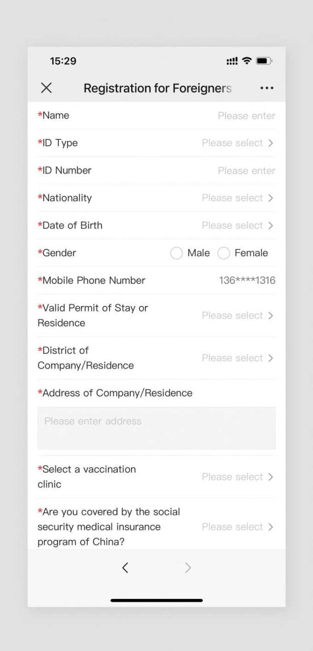The height and width of the screenshot is (651, 313).
Task: Close the registration page with X icon
Action: [x=46, y=88]
